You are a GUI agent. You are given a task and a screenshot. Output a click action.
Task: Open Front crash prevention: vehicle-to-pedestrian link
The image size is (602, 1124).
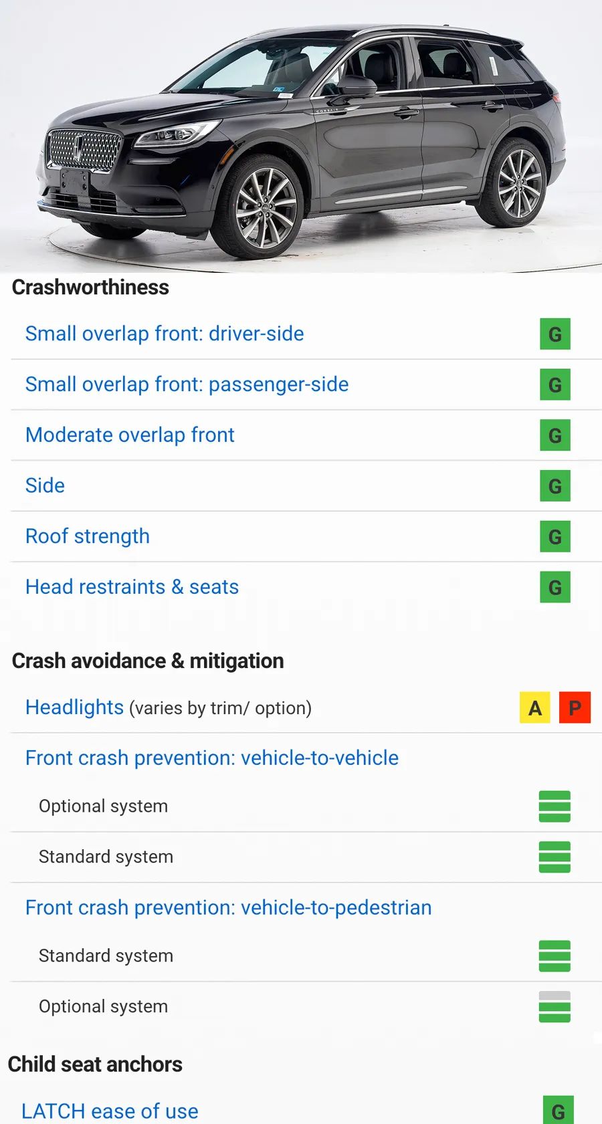pyautogui.click(x=228, y=907)
